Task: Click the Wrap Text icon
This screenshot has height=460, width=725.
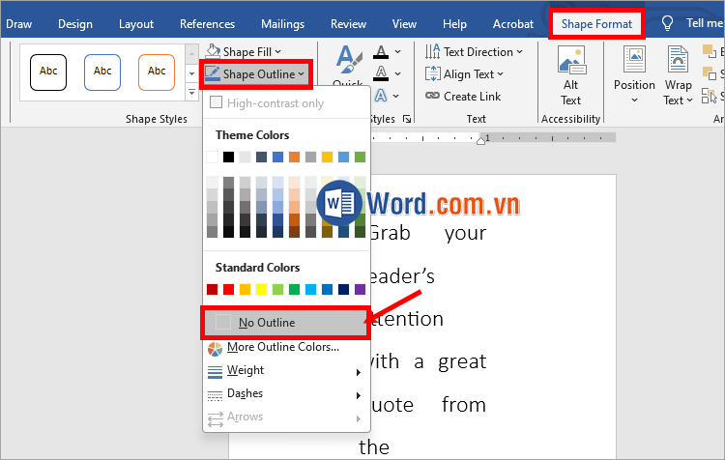Action: click(678, 62)
